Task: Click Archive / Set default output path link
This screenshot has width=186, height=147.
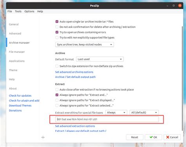Action: (x=75, y=77)
